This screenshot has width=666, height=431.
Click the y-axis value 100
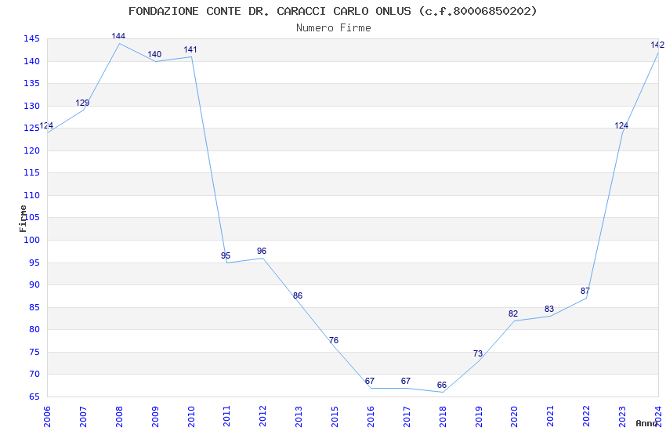click(31, 240)
